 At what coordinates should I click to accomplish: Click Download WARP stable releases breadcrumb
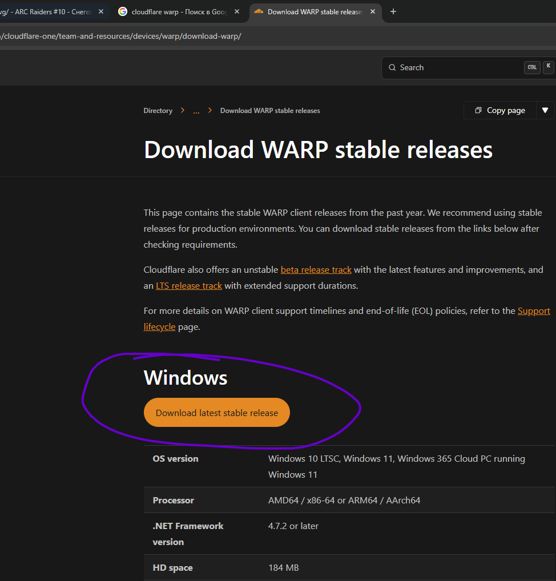click(270, 110)
